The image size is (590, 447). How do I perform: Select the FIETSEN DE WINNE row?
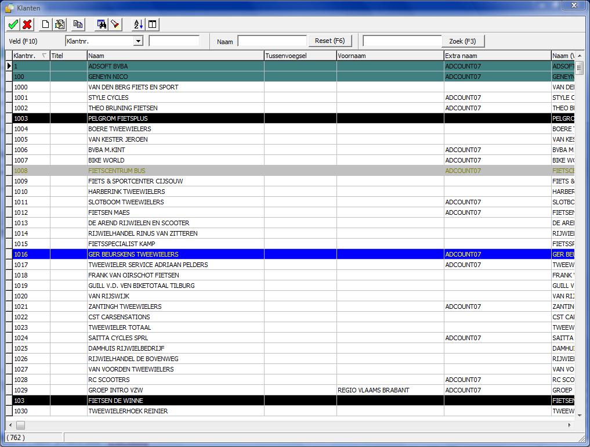click(x=294, y=401)
